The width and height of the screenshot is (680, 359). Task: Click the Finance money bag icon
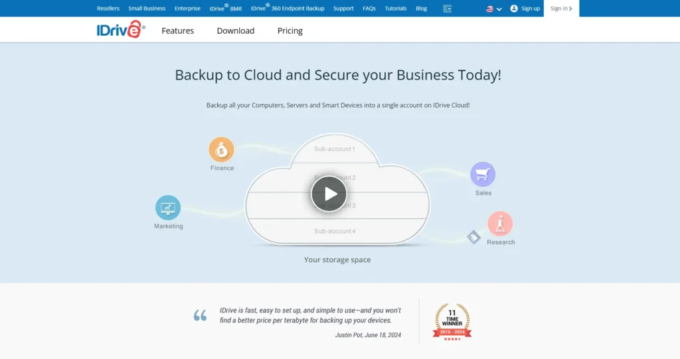(221, 150)
